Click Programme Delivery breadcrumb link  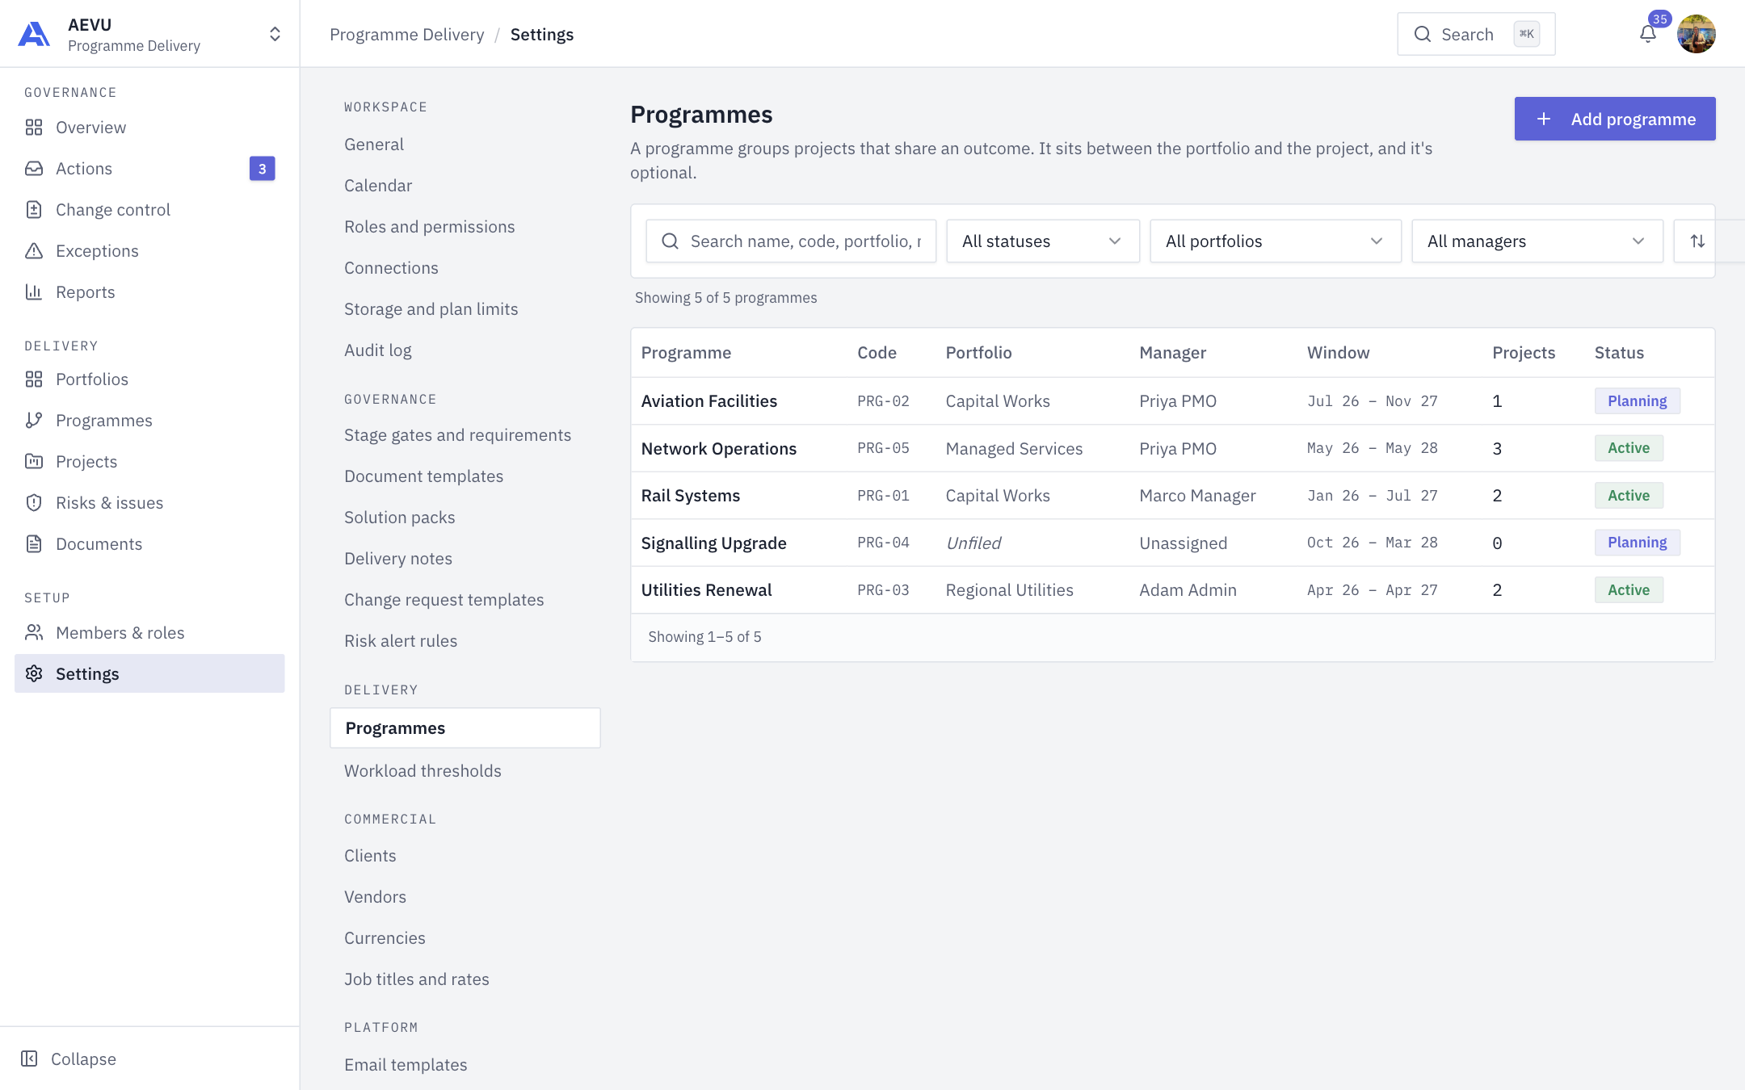pos(406,35)
